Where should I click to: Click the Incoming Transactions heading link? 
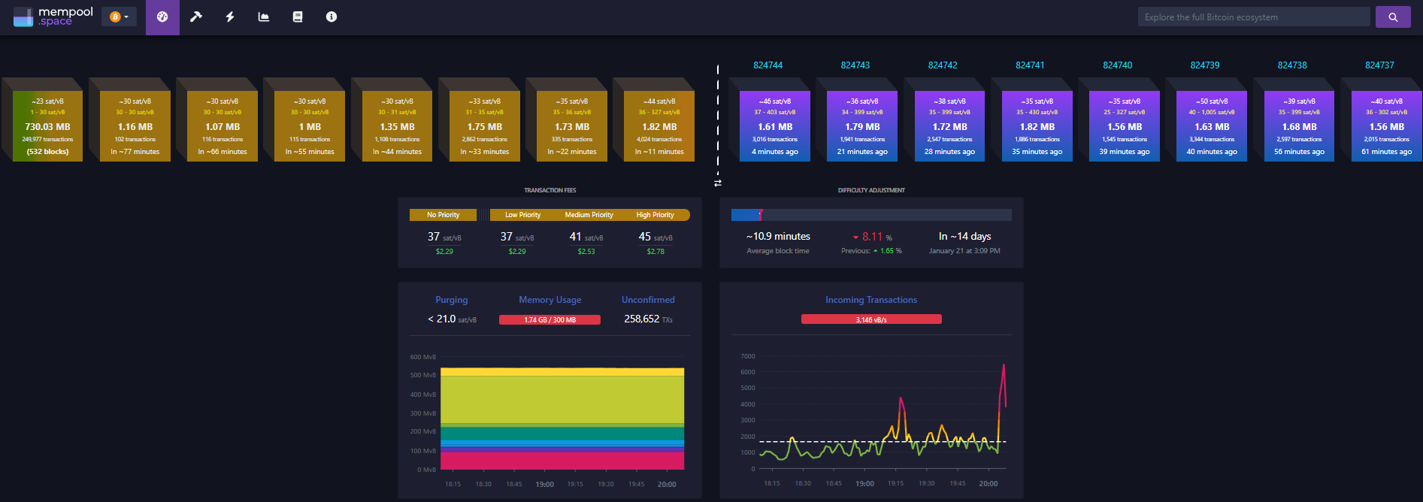871,300
